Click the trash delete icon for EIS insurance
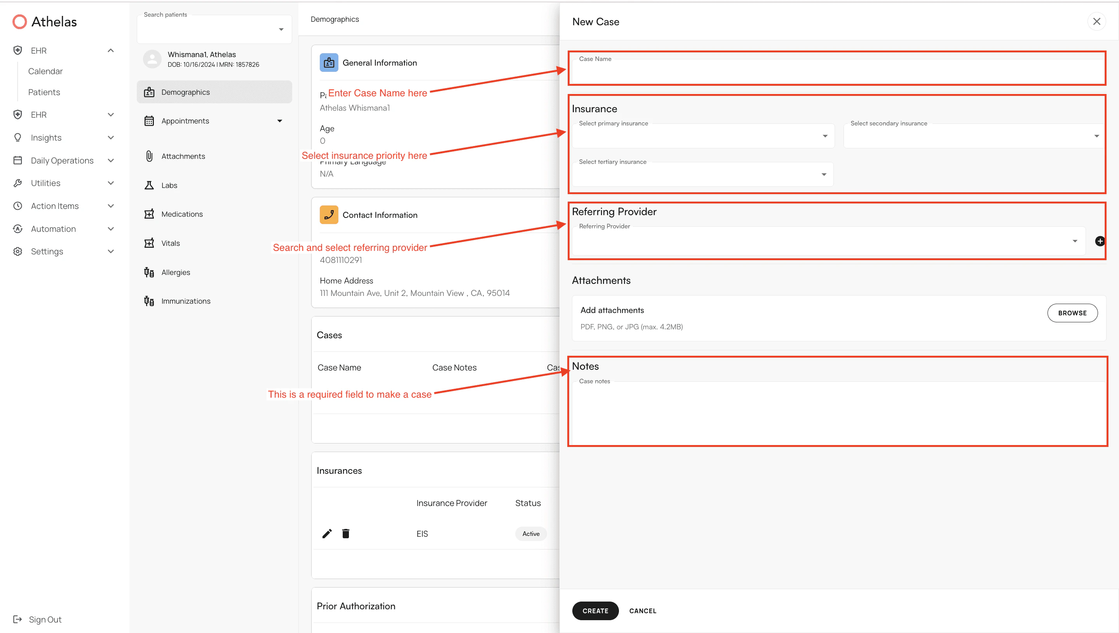 point(346,534)
